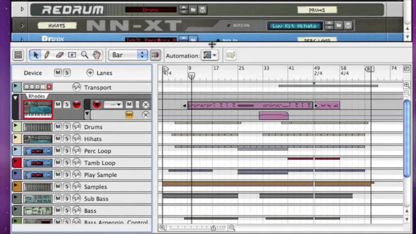This screenshot has width=416, height=234.
Task: Toggle the Rhodes automation lane ON button
Action: (x=129, y=115)
